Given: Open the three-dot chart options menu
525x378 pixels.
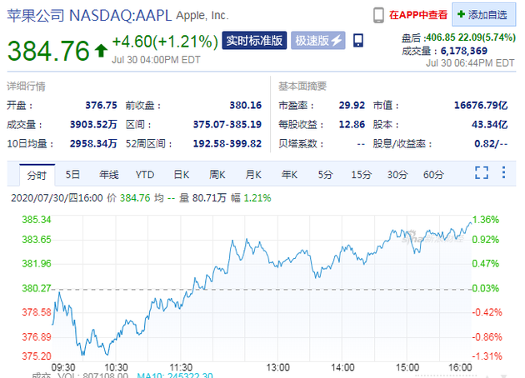Looking at the screenshot, I should [x=503, y=172].
